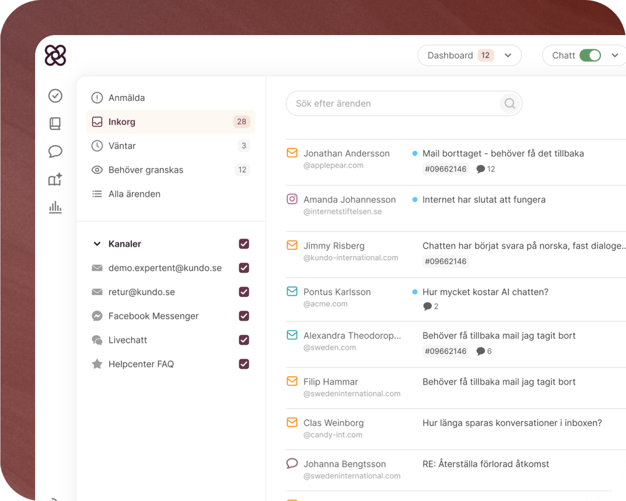
Task: Click the mail icon for Filip Hammar
Action: [x=292, y=381]
